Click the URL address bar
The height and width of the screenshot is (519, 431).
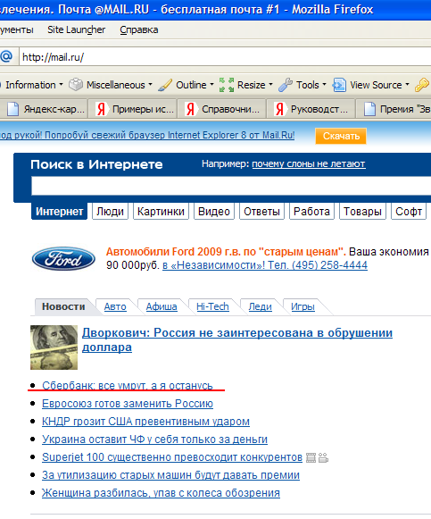pos(225,57)
